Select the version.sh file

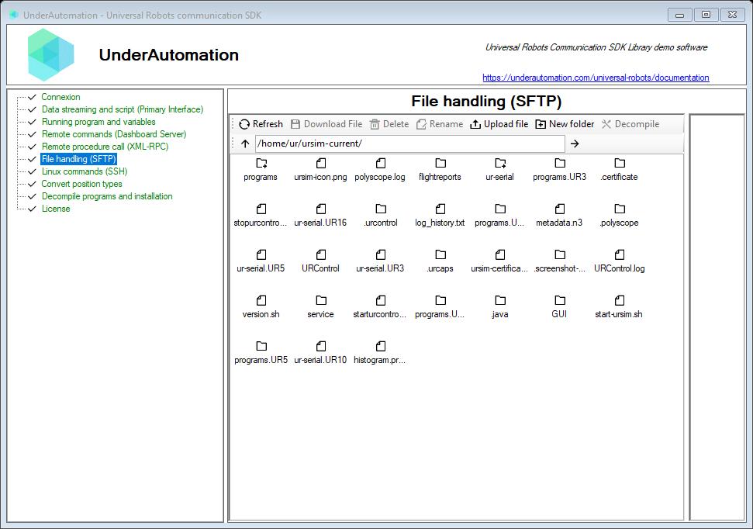261,306
